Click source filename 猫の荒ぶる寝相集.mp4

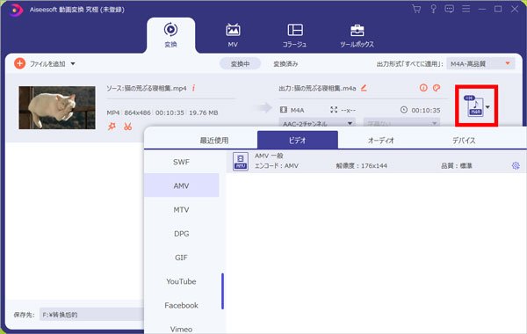(x=156, y=88)
